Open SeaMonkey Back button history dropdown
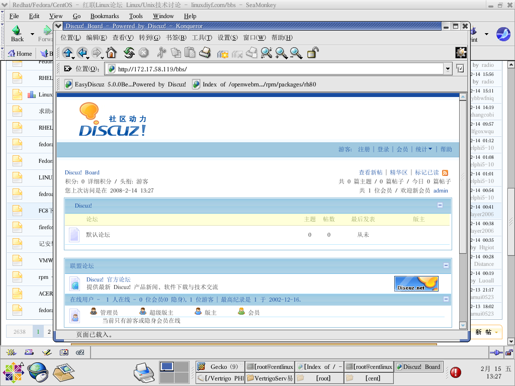Image resolution: width=515 pixels, height=386 pixels. [32, 34]
